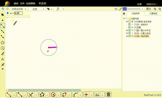Expand more tools arrow in left sidebar
This screenshot has width=162, height=98.
click(x=3, y=69)
